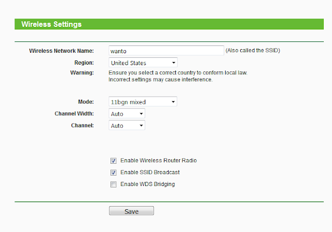
Task: Click the Wireless Settings header title
Action: (51, 24)
